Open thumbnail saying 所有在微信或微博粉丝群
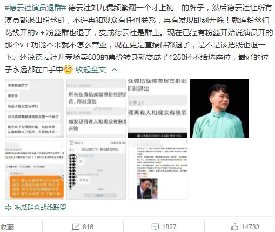The height and width of the screenshot is (232, 275). click(x=96, y=108)
